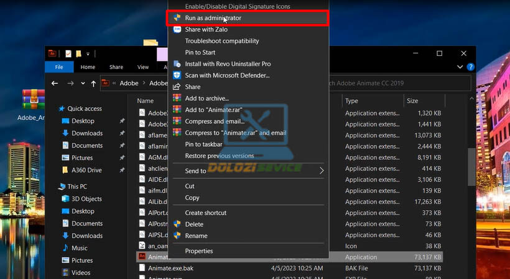Screen dimensions: 510x279
Task: Open the Explorer Help question mark icon
Action: (x=470, y=67)
